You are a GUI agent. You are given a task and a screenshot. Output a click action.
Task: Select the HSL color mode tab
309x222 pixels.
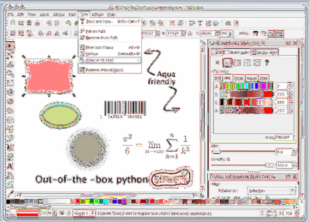tap(227, 78)
